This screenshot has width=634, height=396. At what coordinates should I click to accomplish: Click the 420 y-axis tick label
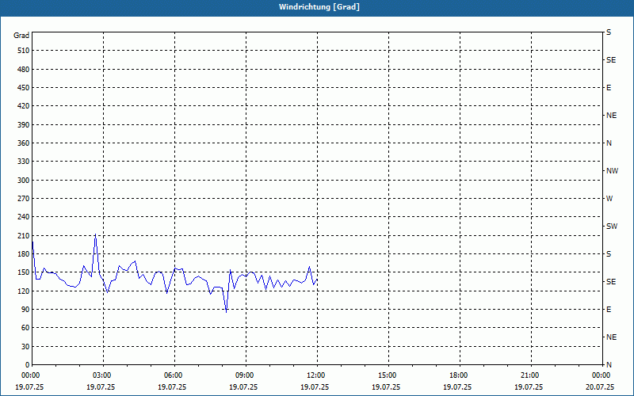tap(24, 106)
